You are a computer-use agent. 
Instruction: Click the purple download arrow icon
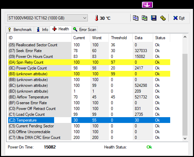click(147, 5)
